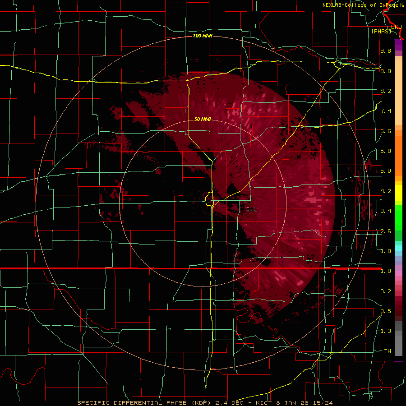Screen dimensions: 406x406
Task: Click the 9.8 value on the color scale
Action: [386, 51]
